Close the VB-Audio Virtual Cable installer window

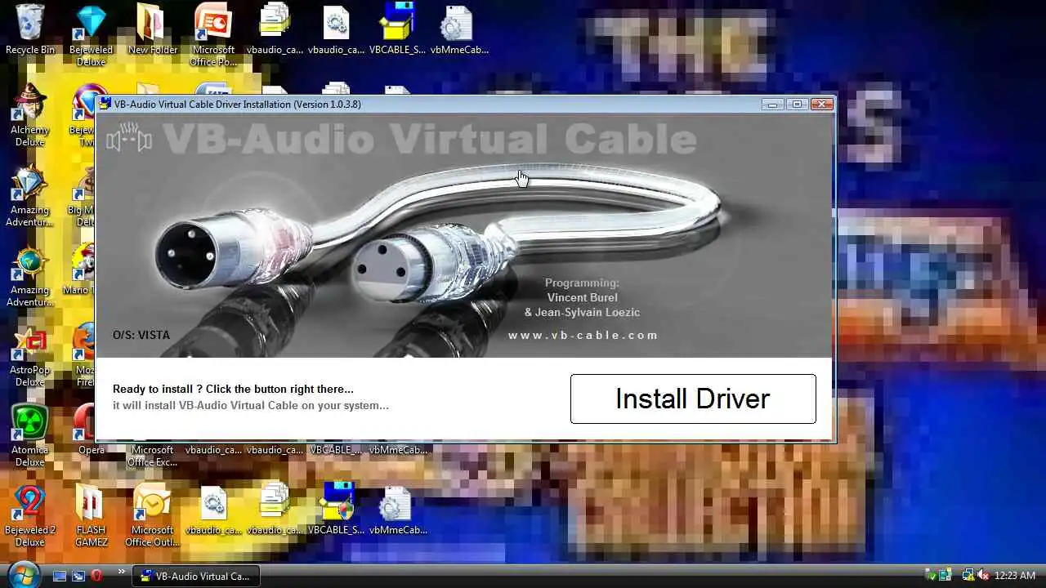(821, 104)
